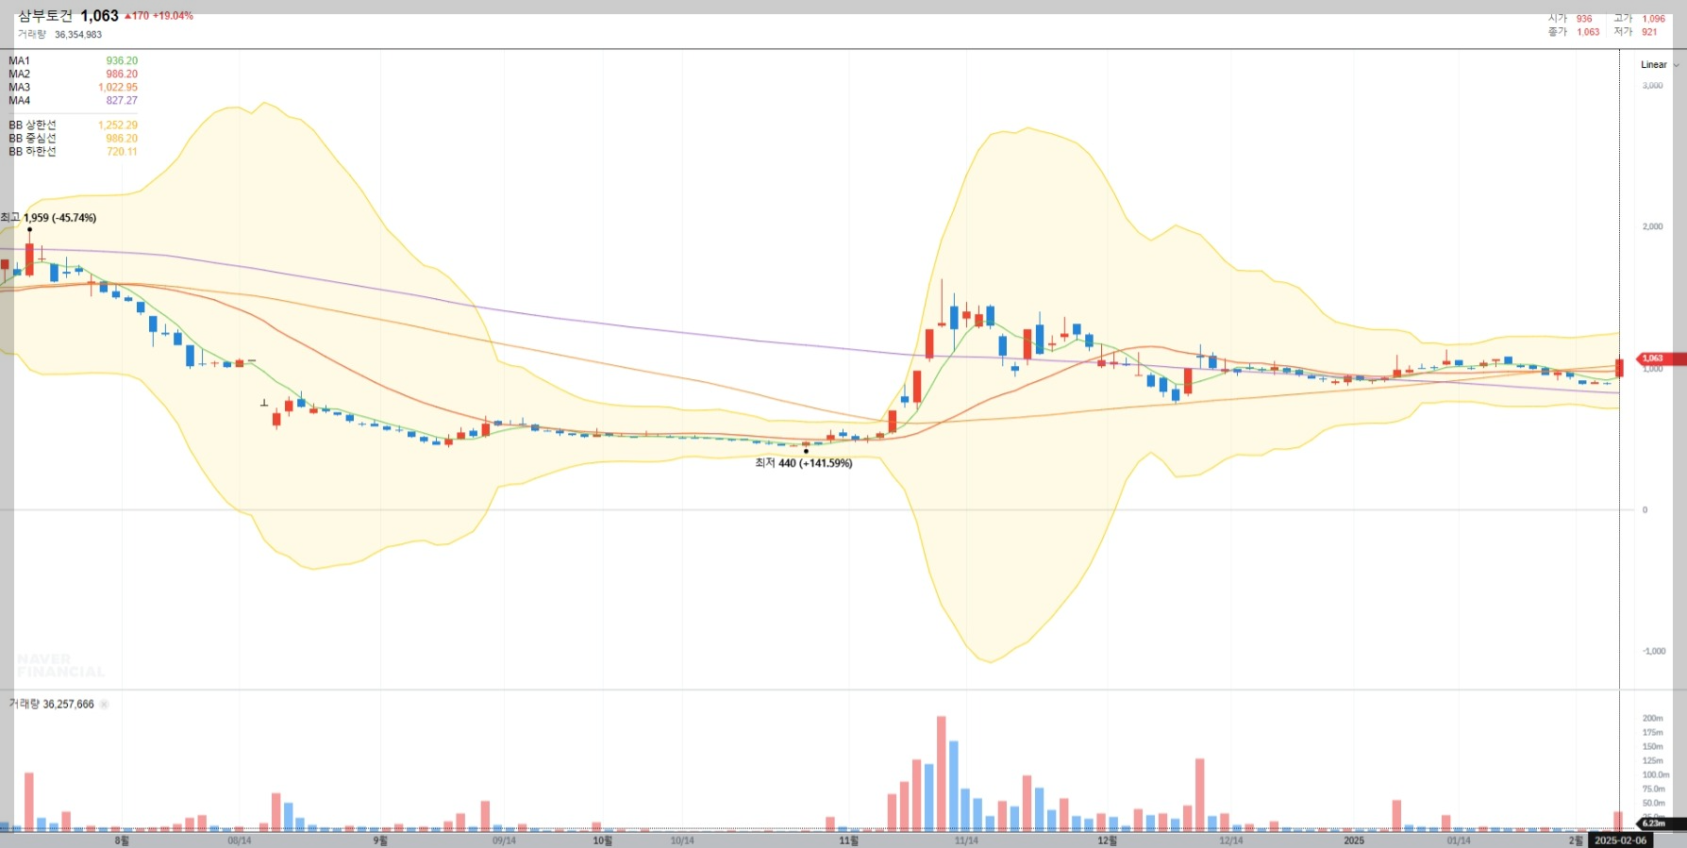This screenshot has width=1687, height=848.
Task: Click the 11/14 label on the time axis
Action: tap(966, 840)
